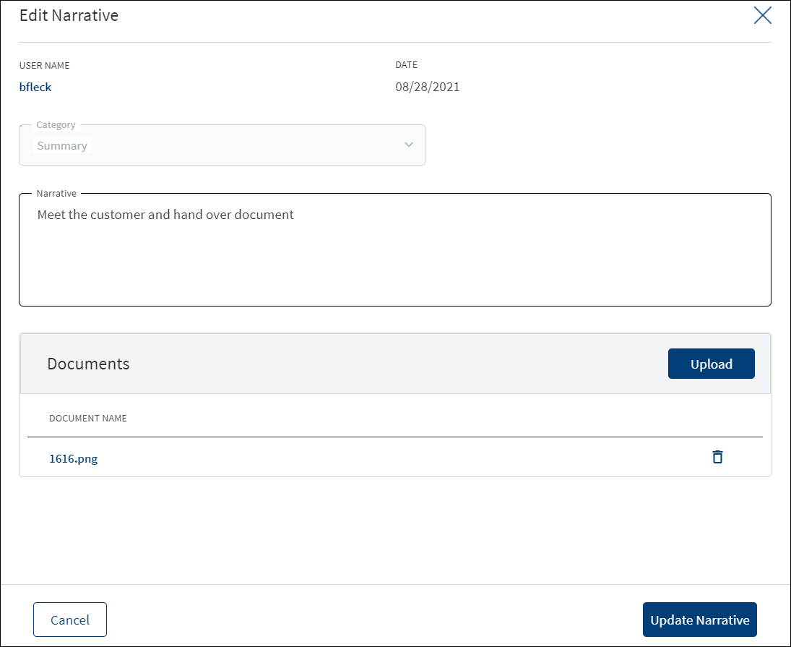This screenshot has height=647, width=791.
Task: Close the Edit Narrative dialog
Action: (762, 15)
